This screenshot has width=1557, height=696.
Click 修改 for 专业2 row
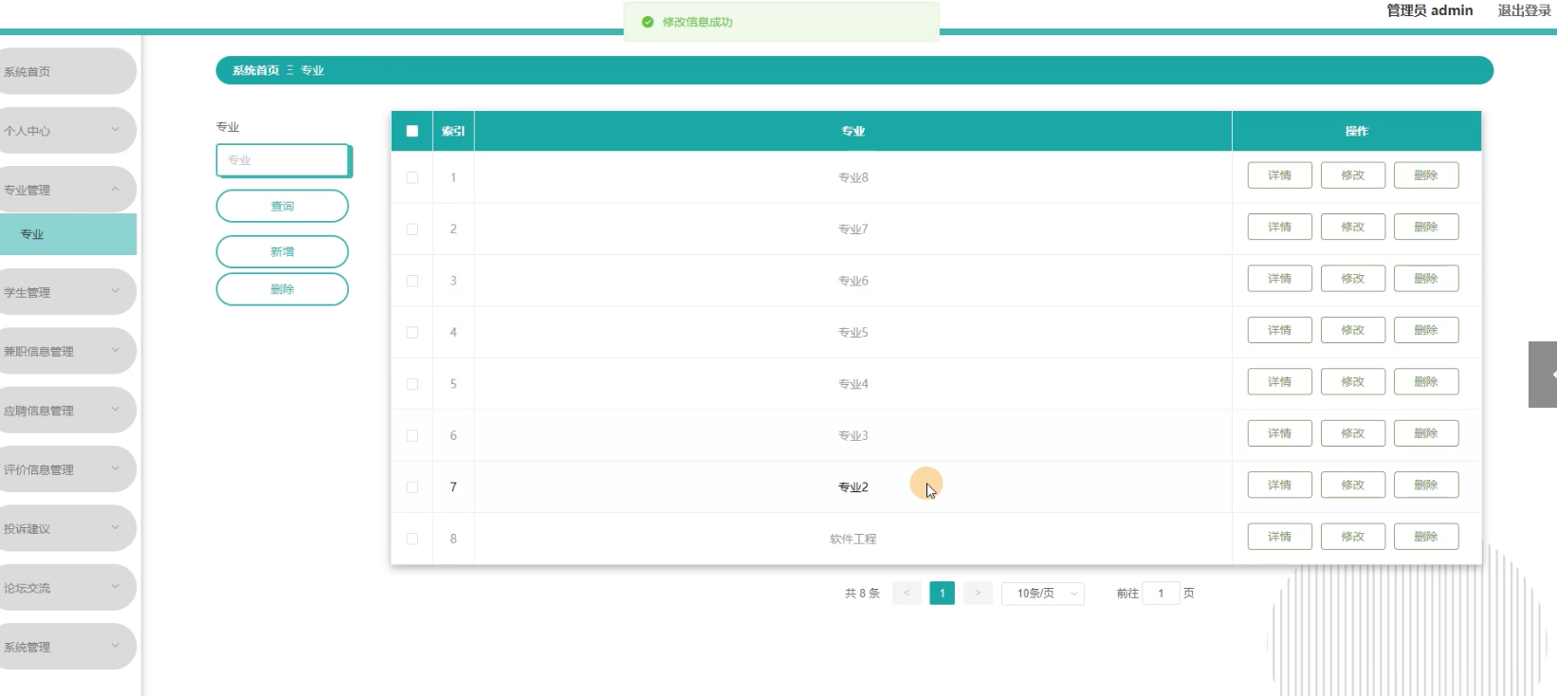[x=1353, y=485]
